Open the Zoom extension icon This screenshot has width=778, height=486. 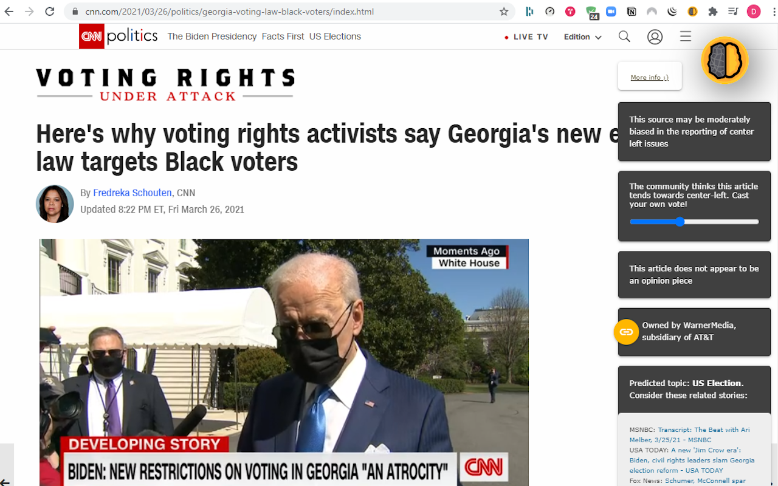[611, 12]
